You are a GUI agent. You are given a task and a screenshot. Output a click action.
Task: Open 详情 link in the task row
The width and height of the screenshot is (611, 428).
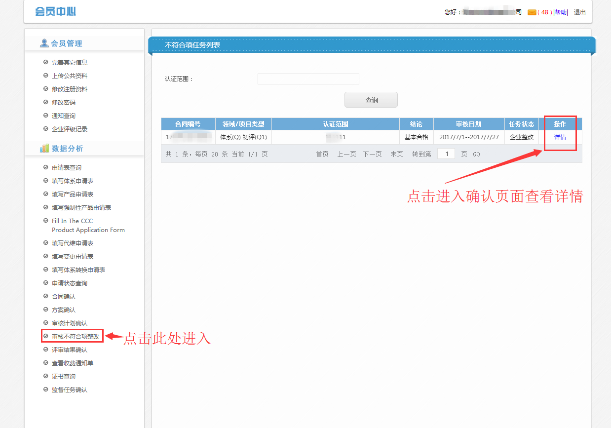[560, 137]
